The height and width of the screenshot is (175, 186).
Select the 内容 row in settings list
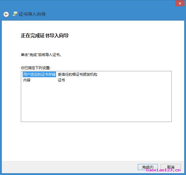[x=27, y=80]
